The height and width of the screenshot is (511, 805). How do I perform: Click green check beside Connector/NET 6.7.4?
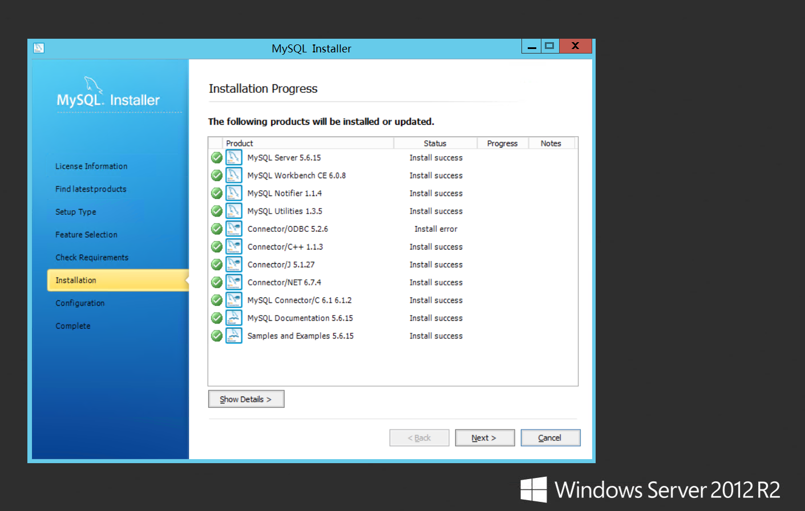pyautogui.click(x=217, y=282)
